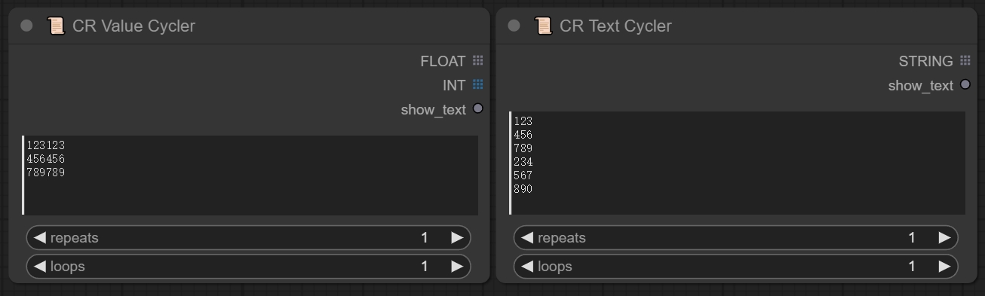
Task: Click the STRING output grid connector
Action: coord(965,60)
